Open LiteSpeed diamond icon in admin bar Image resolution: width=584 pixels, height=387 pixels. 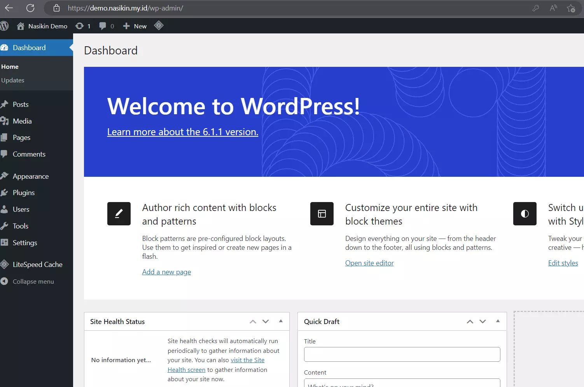pos(159,26)
